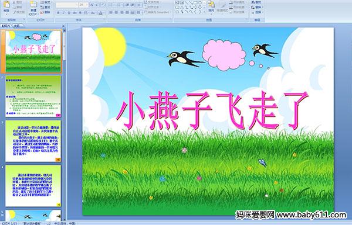Select the Slides pane tab

coord(6,26)
